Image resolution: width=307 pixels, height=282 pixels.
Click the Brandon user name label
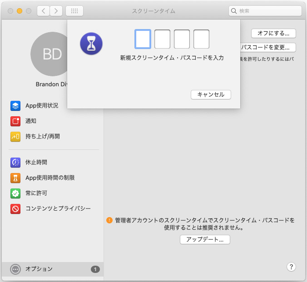coord(51,84)
